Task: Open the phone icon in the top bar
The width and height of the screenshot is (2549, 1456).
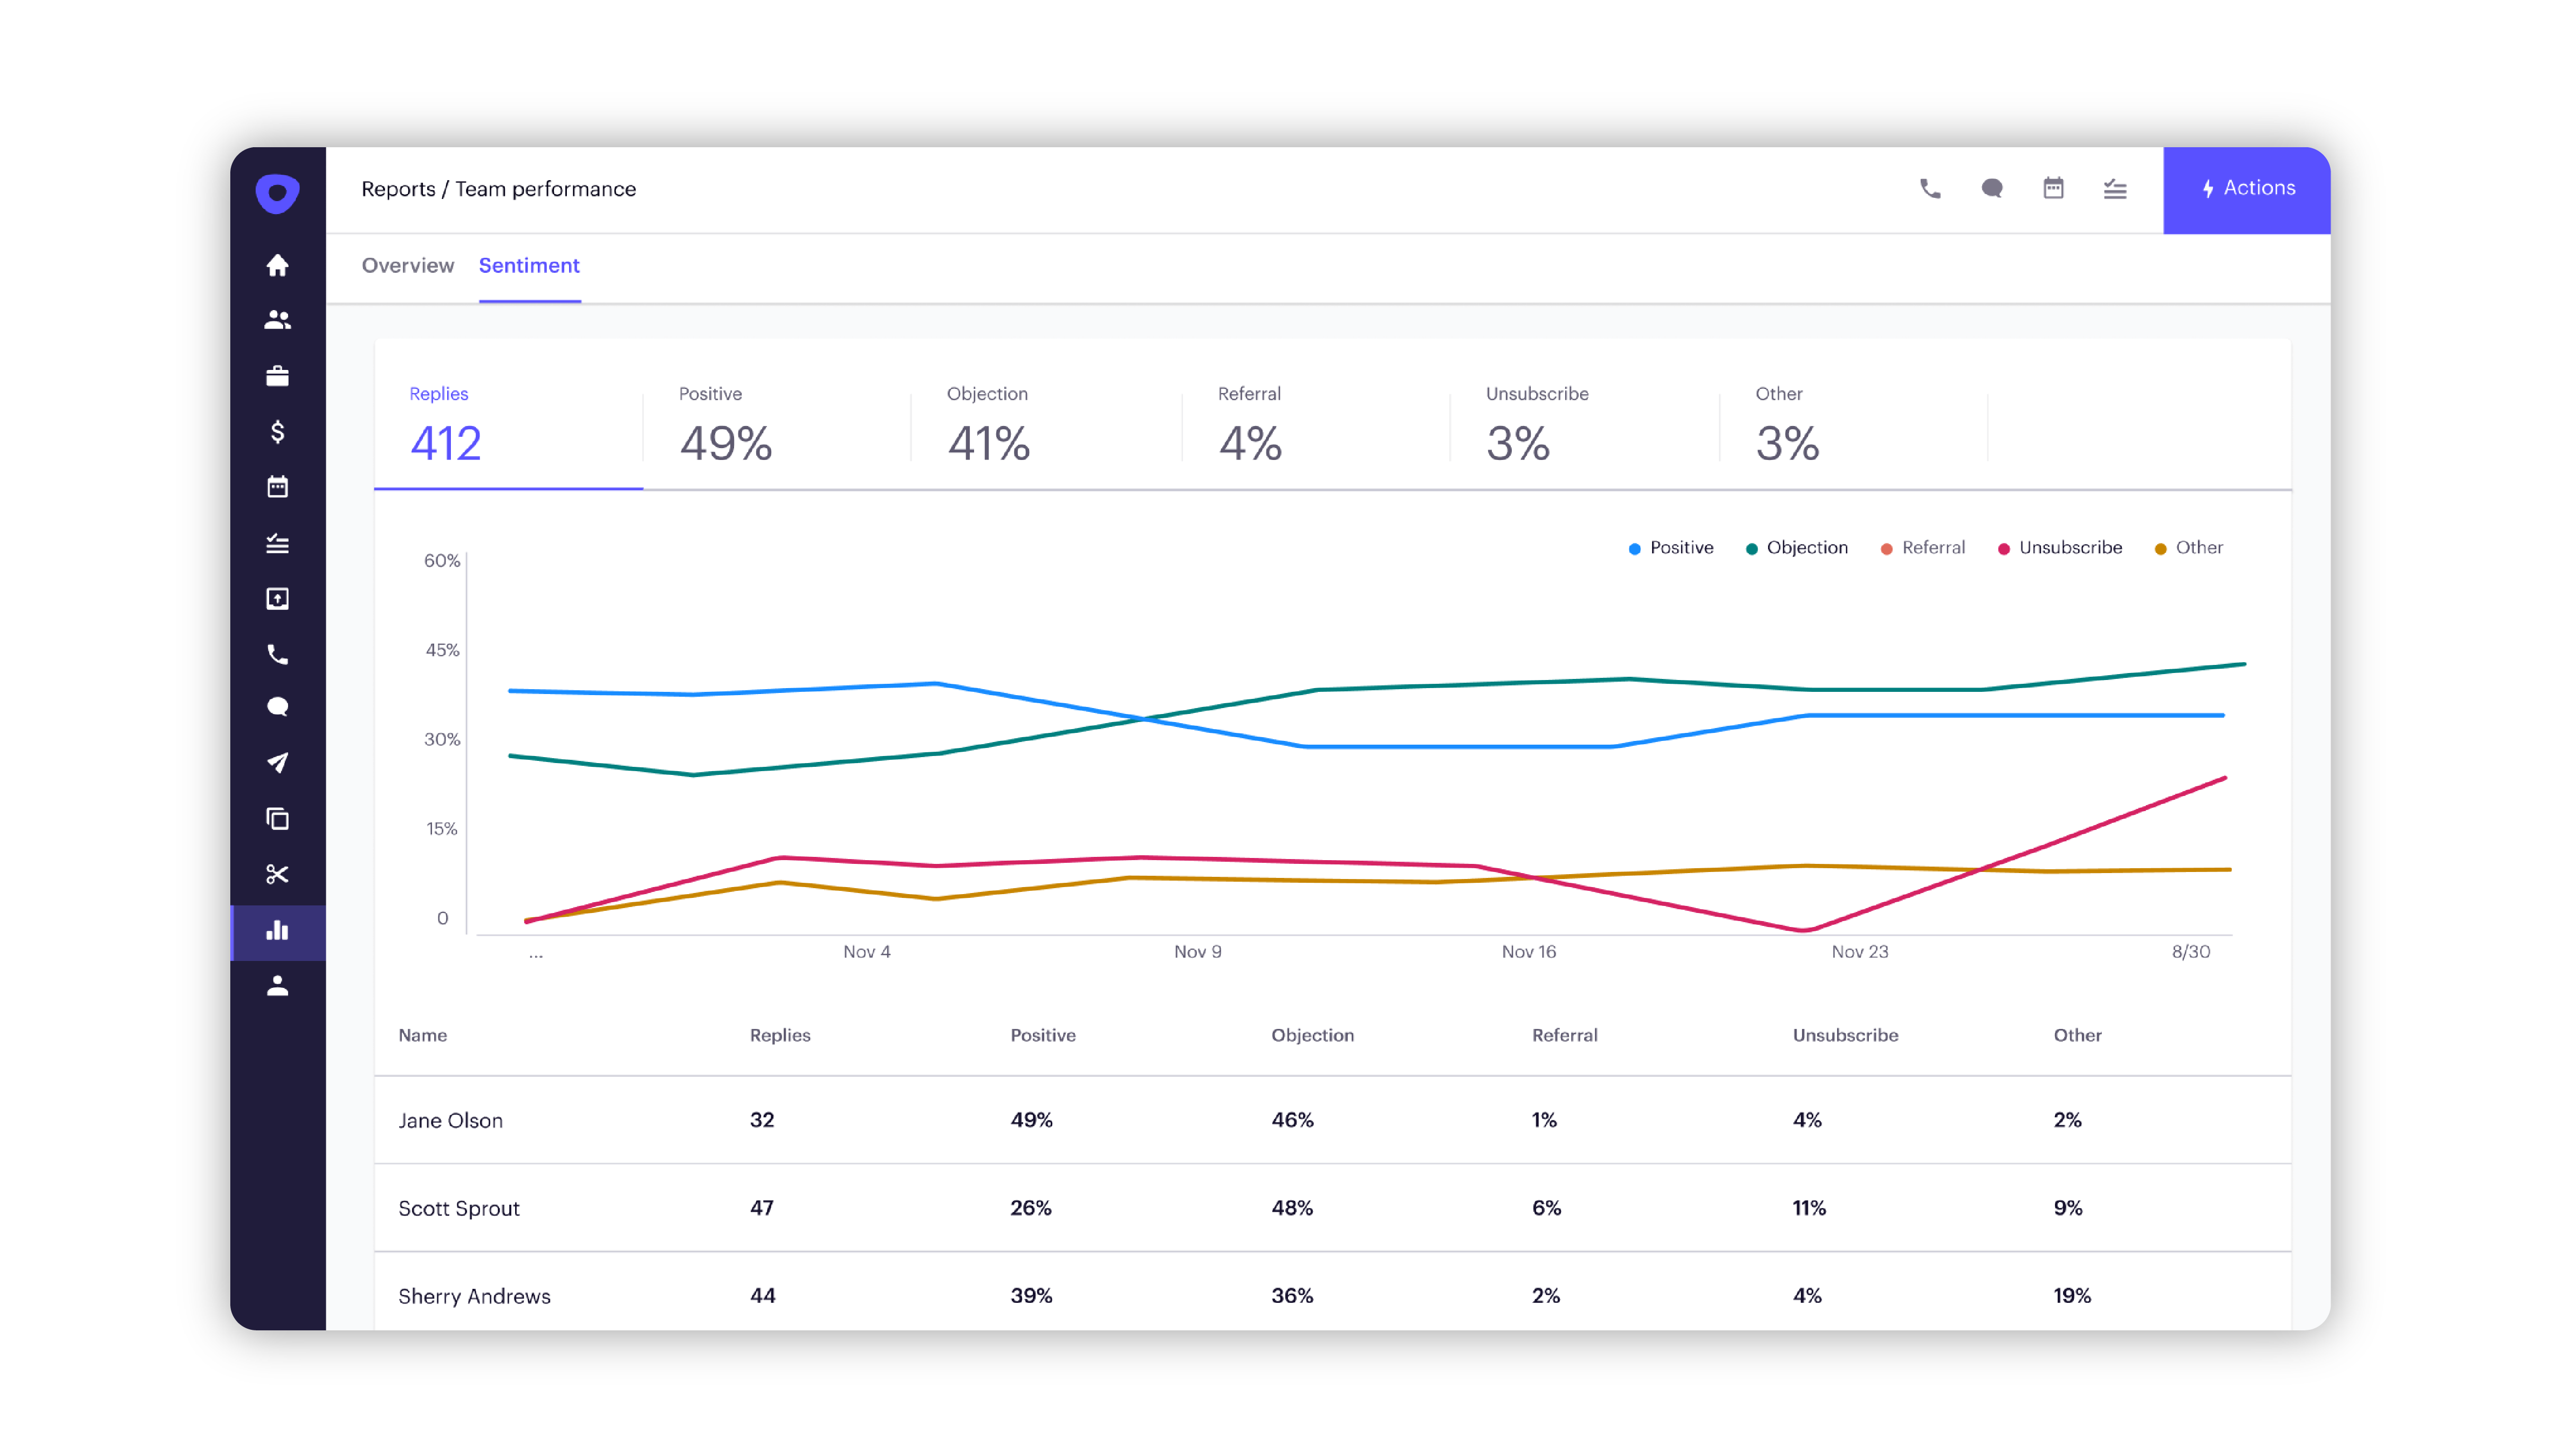Action: (1931, 188)
